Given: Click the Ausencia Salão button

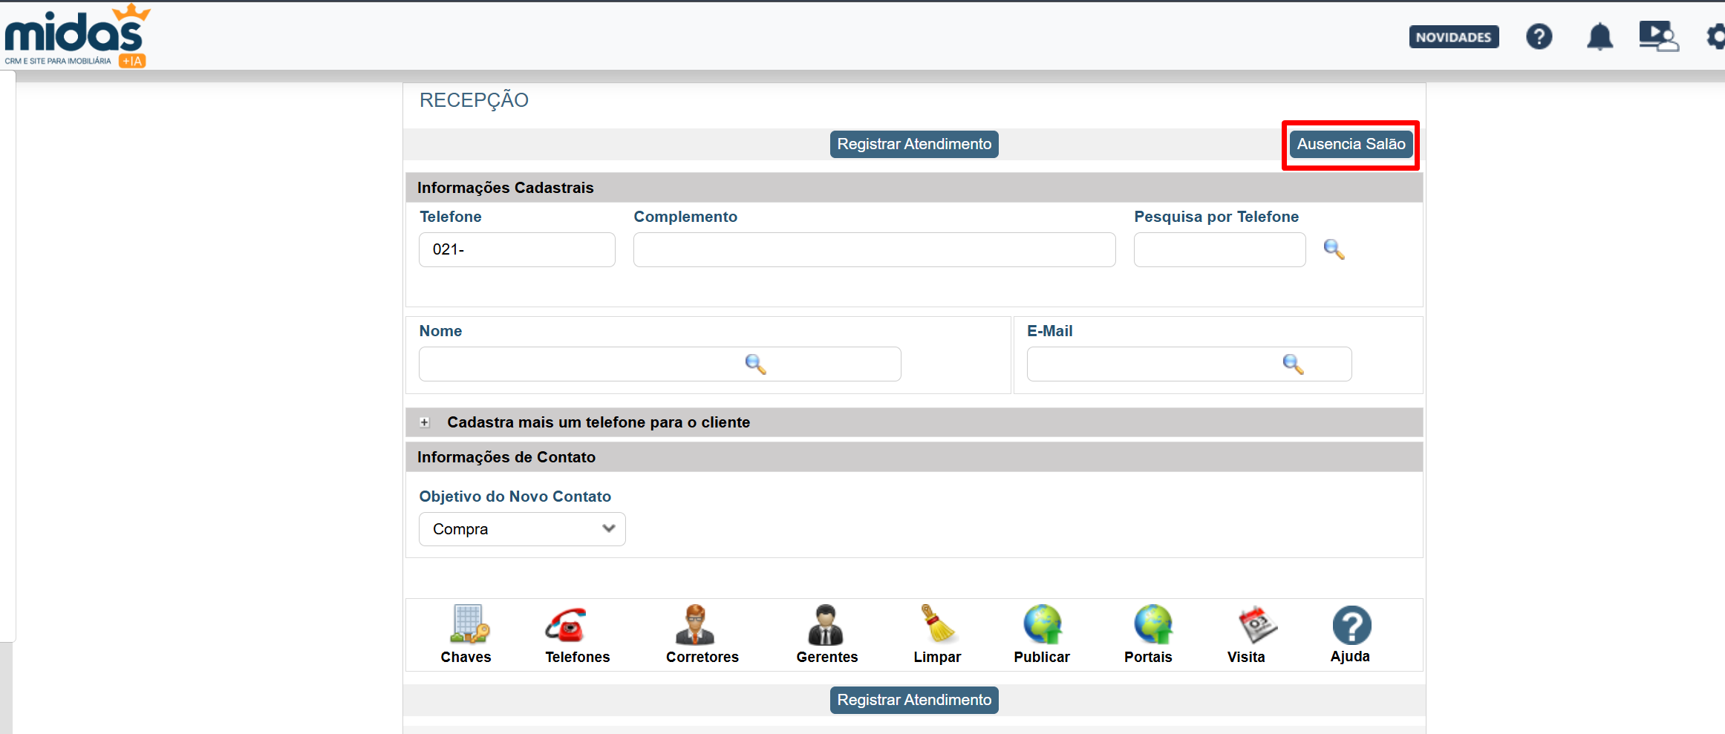Looking at the screenshot, I should pos(1351,144).
